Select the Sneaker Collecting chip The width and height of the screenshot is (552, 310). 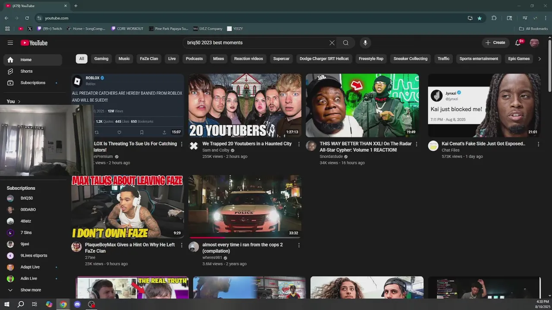(x=411, y=59)
